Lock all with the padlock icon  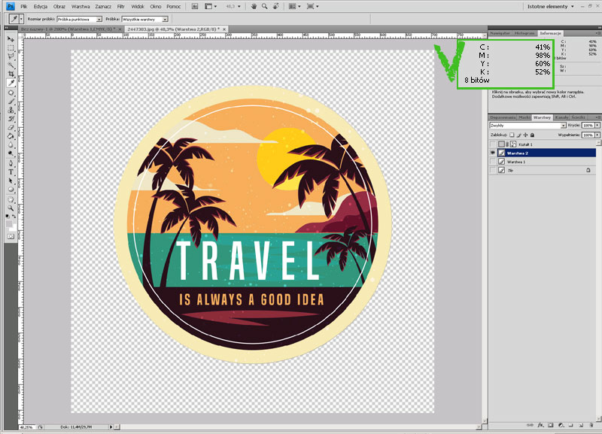pos(531,135)
